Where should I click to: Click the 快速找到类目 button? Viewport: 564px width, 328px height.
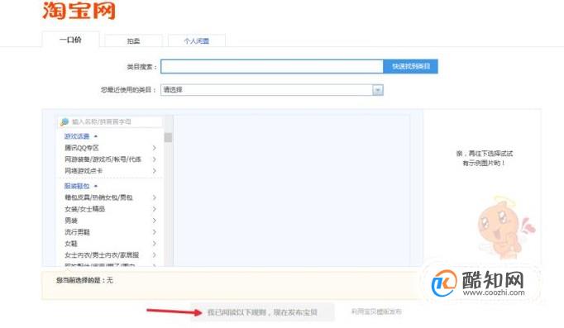tap(411, 66)
